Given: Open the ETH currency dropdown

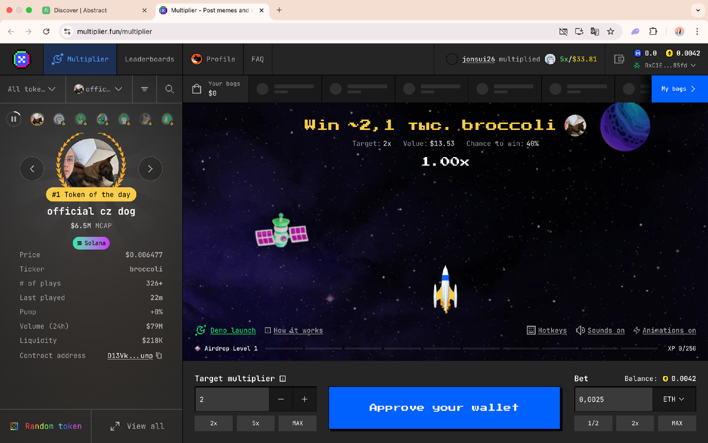Looking at the screenshot, I should click(673, 399).
